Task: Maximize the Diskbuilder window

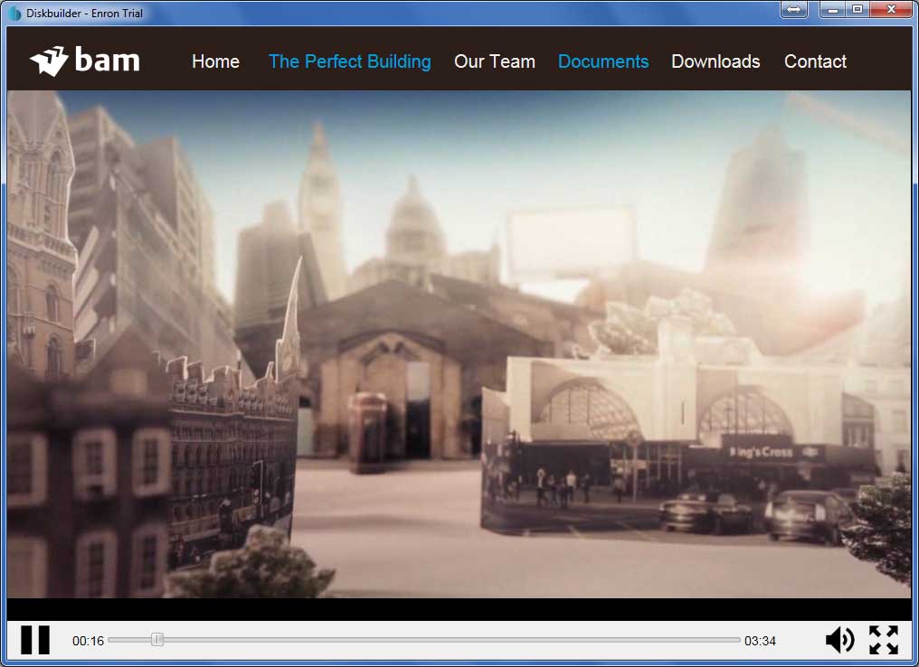Action: point(857,9)
